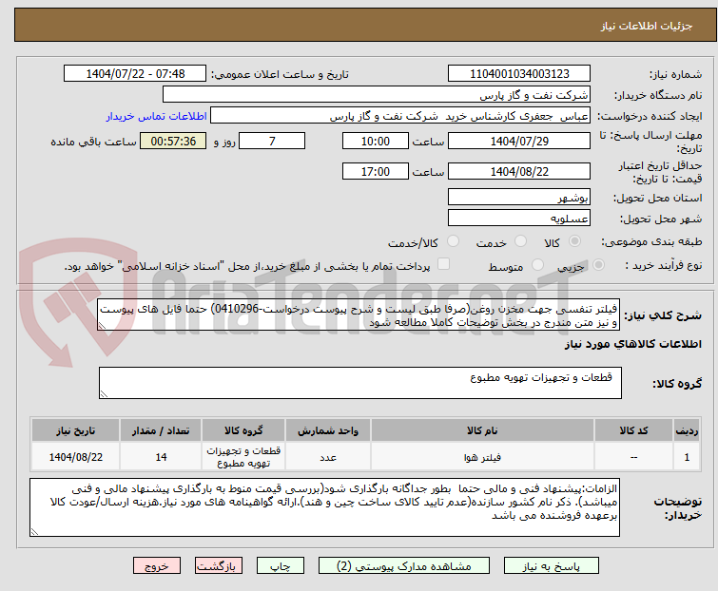Click the requester field عباس جعفری
The width and height of the screenshot is (718, 591).
(x=400, y=116)
